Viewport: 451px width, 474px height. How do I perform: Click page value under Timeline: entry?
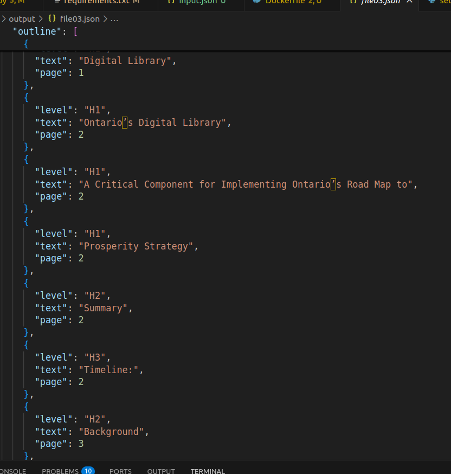point(81,382)
